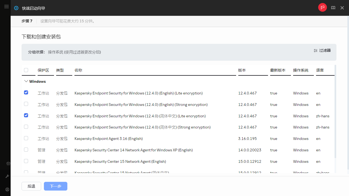The image size is (349, 196).
Task: Check Endpoint Security (简体中文) (Strong encryption) row
Action: (26, 127)
